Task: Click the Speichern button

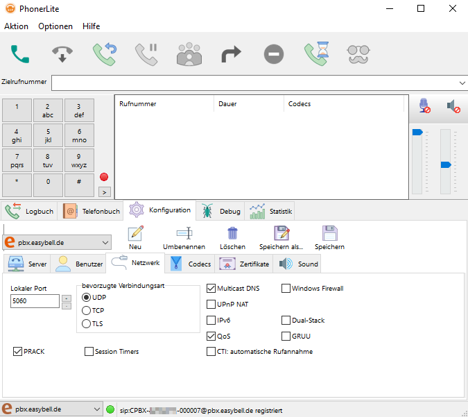Action: point(329,238)
